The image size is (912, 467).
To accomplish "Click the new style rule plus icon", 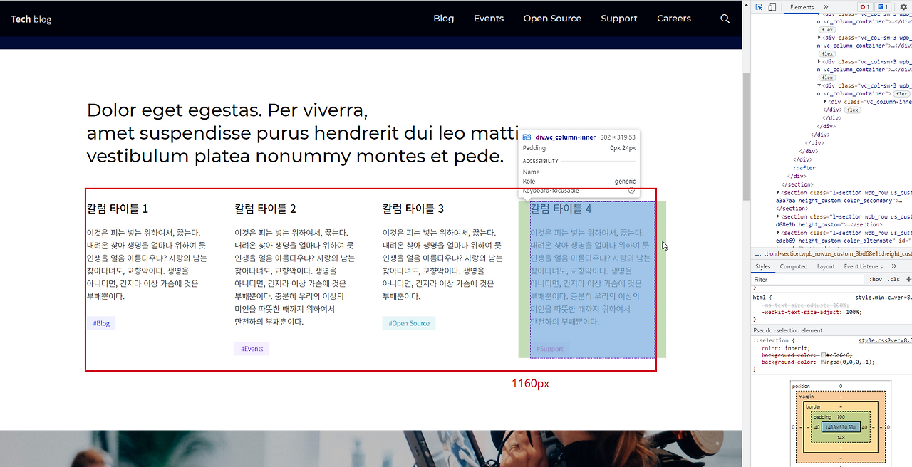I will point(908,279).
